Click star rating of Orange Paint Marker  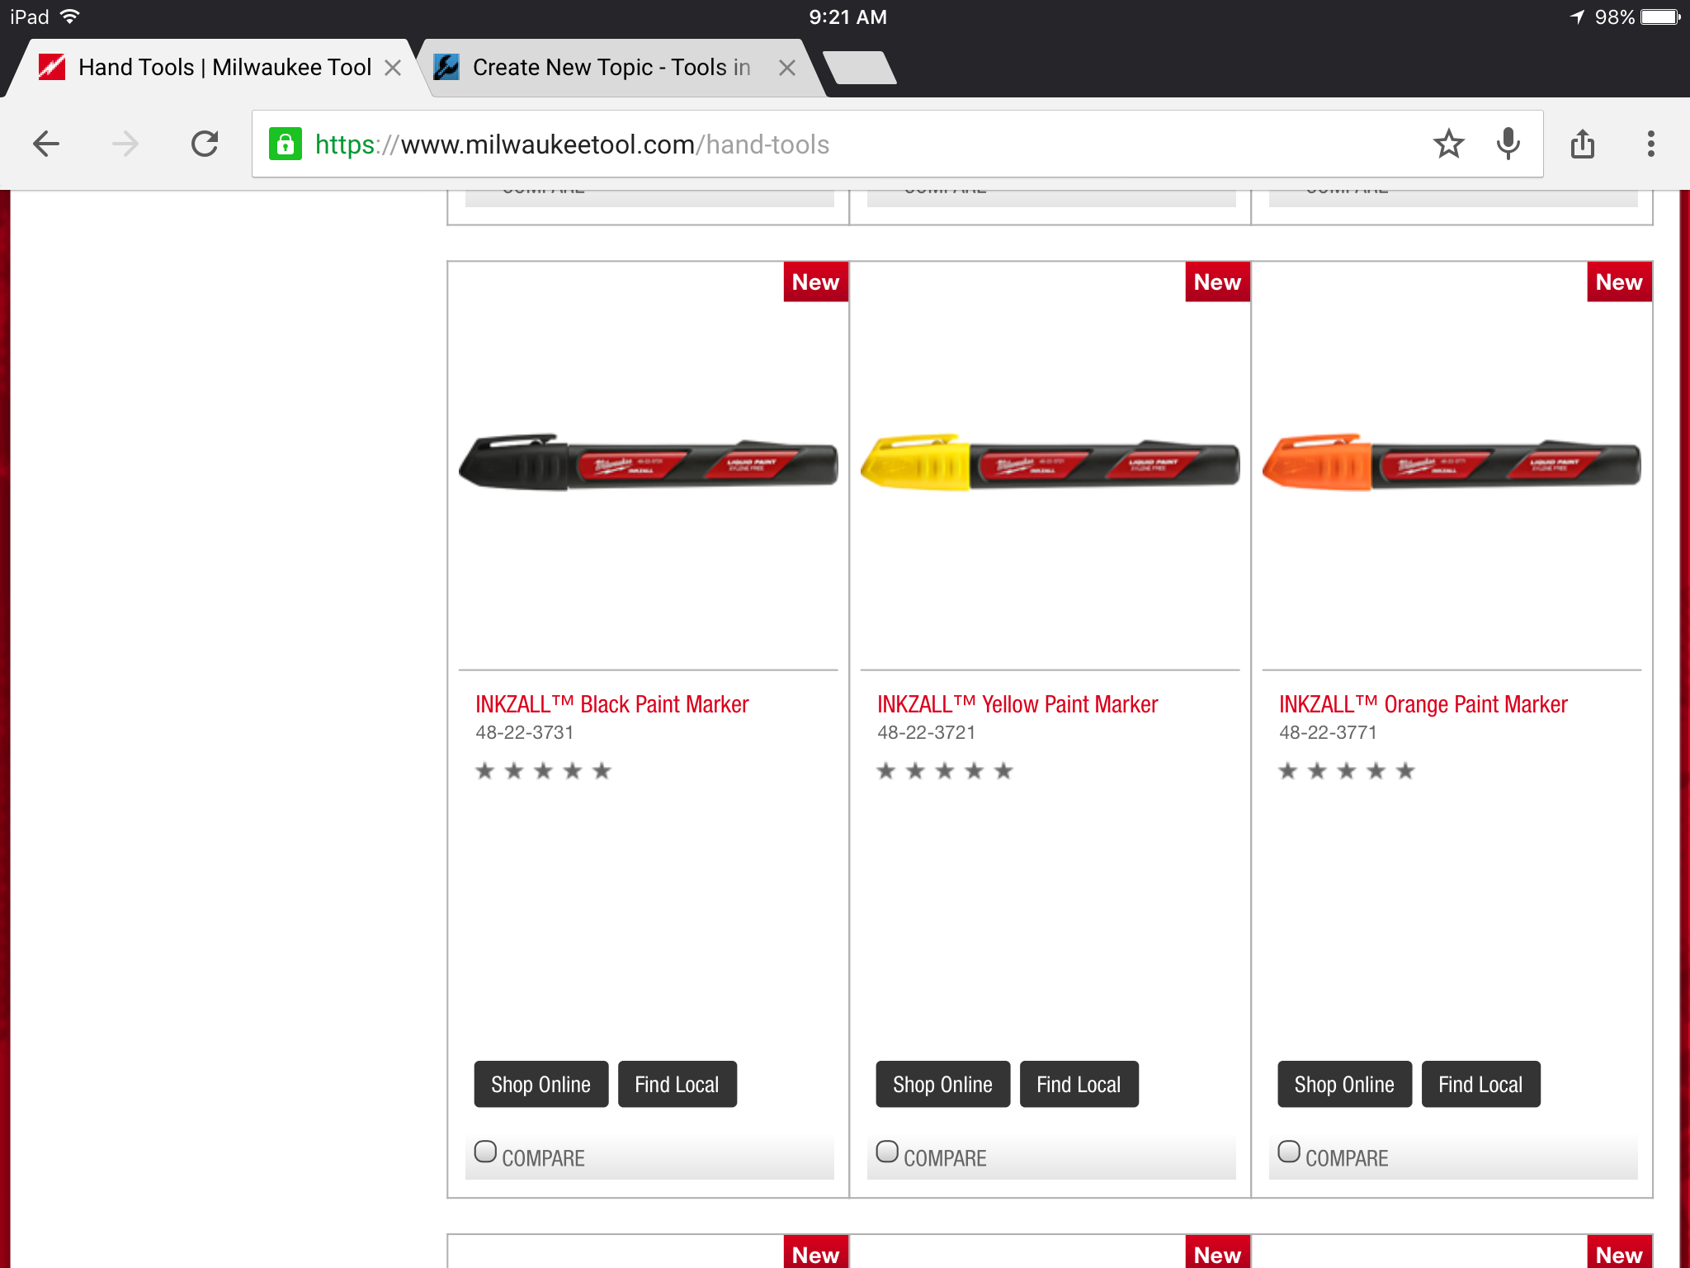tap(1347, 771)
